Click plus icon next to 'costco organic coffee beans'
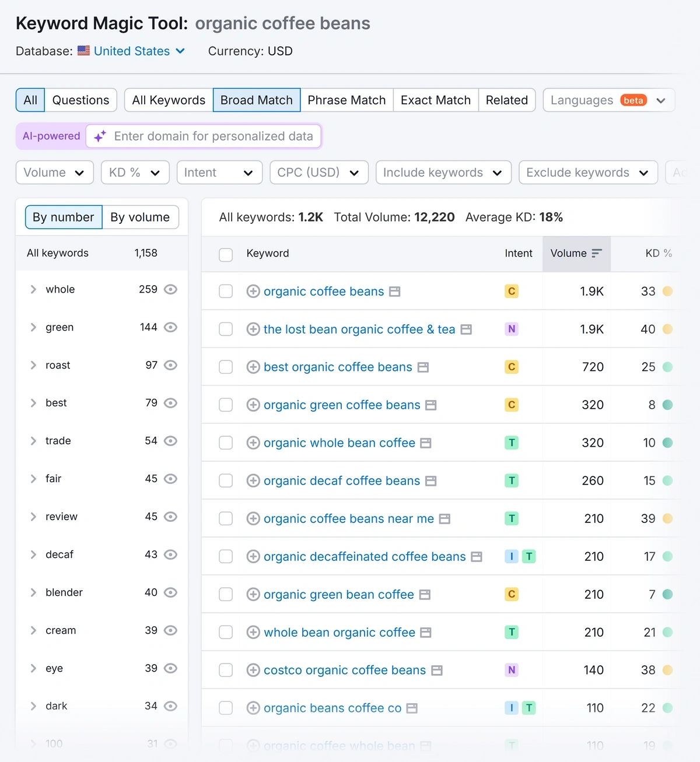 click(253, 670)
